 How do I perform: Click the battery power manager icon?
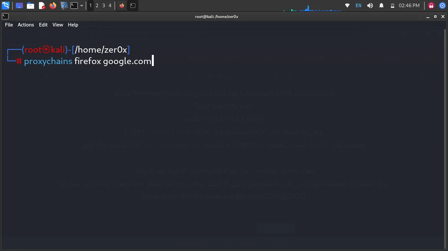(392, 6)
